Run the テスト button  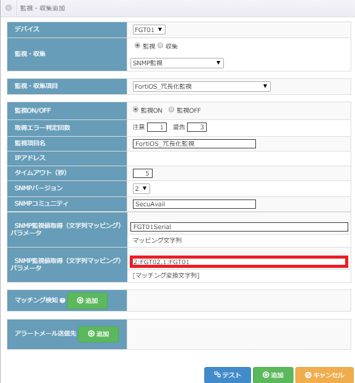[228, 375]
